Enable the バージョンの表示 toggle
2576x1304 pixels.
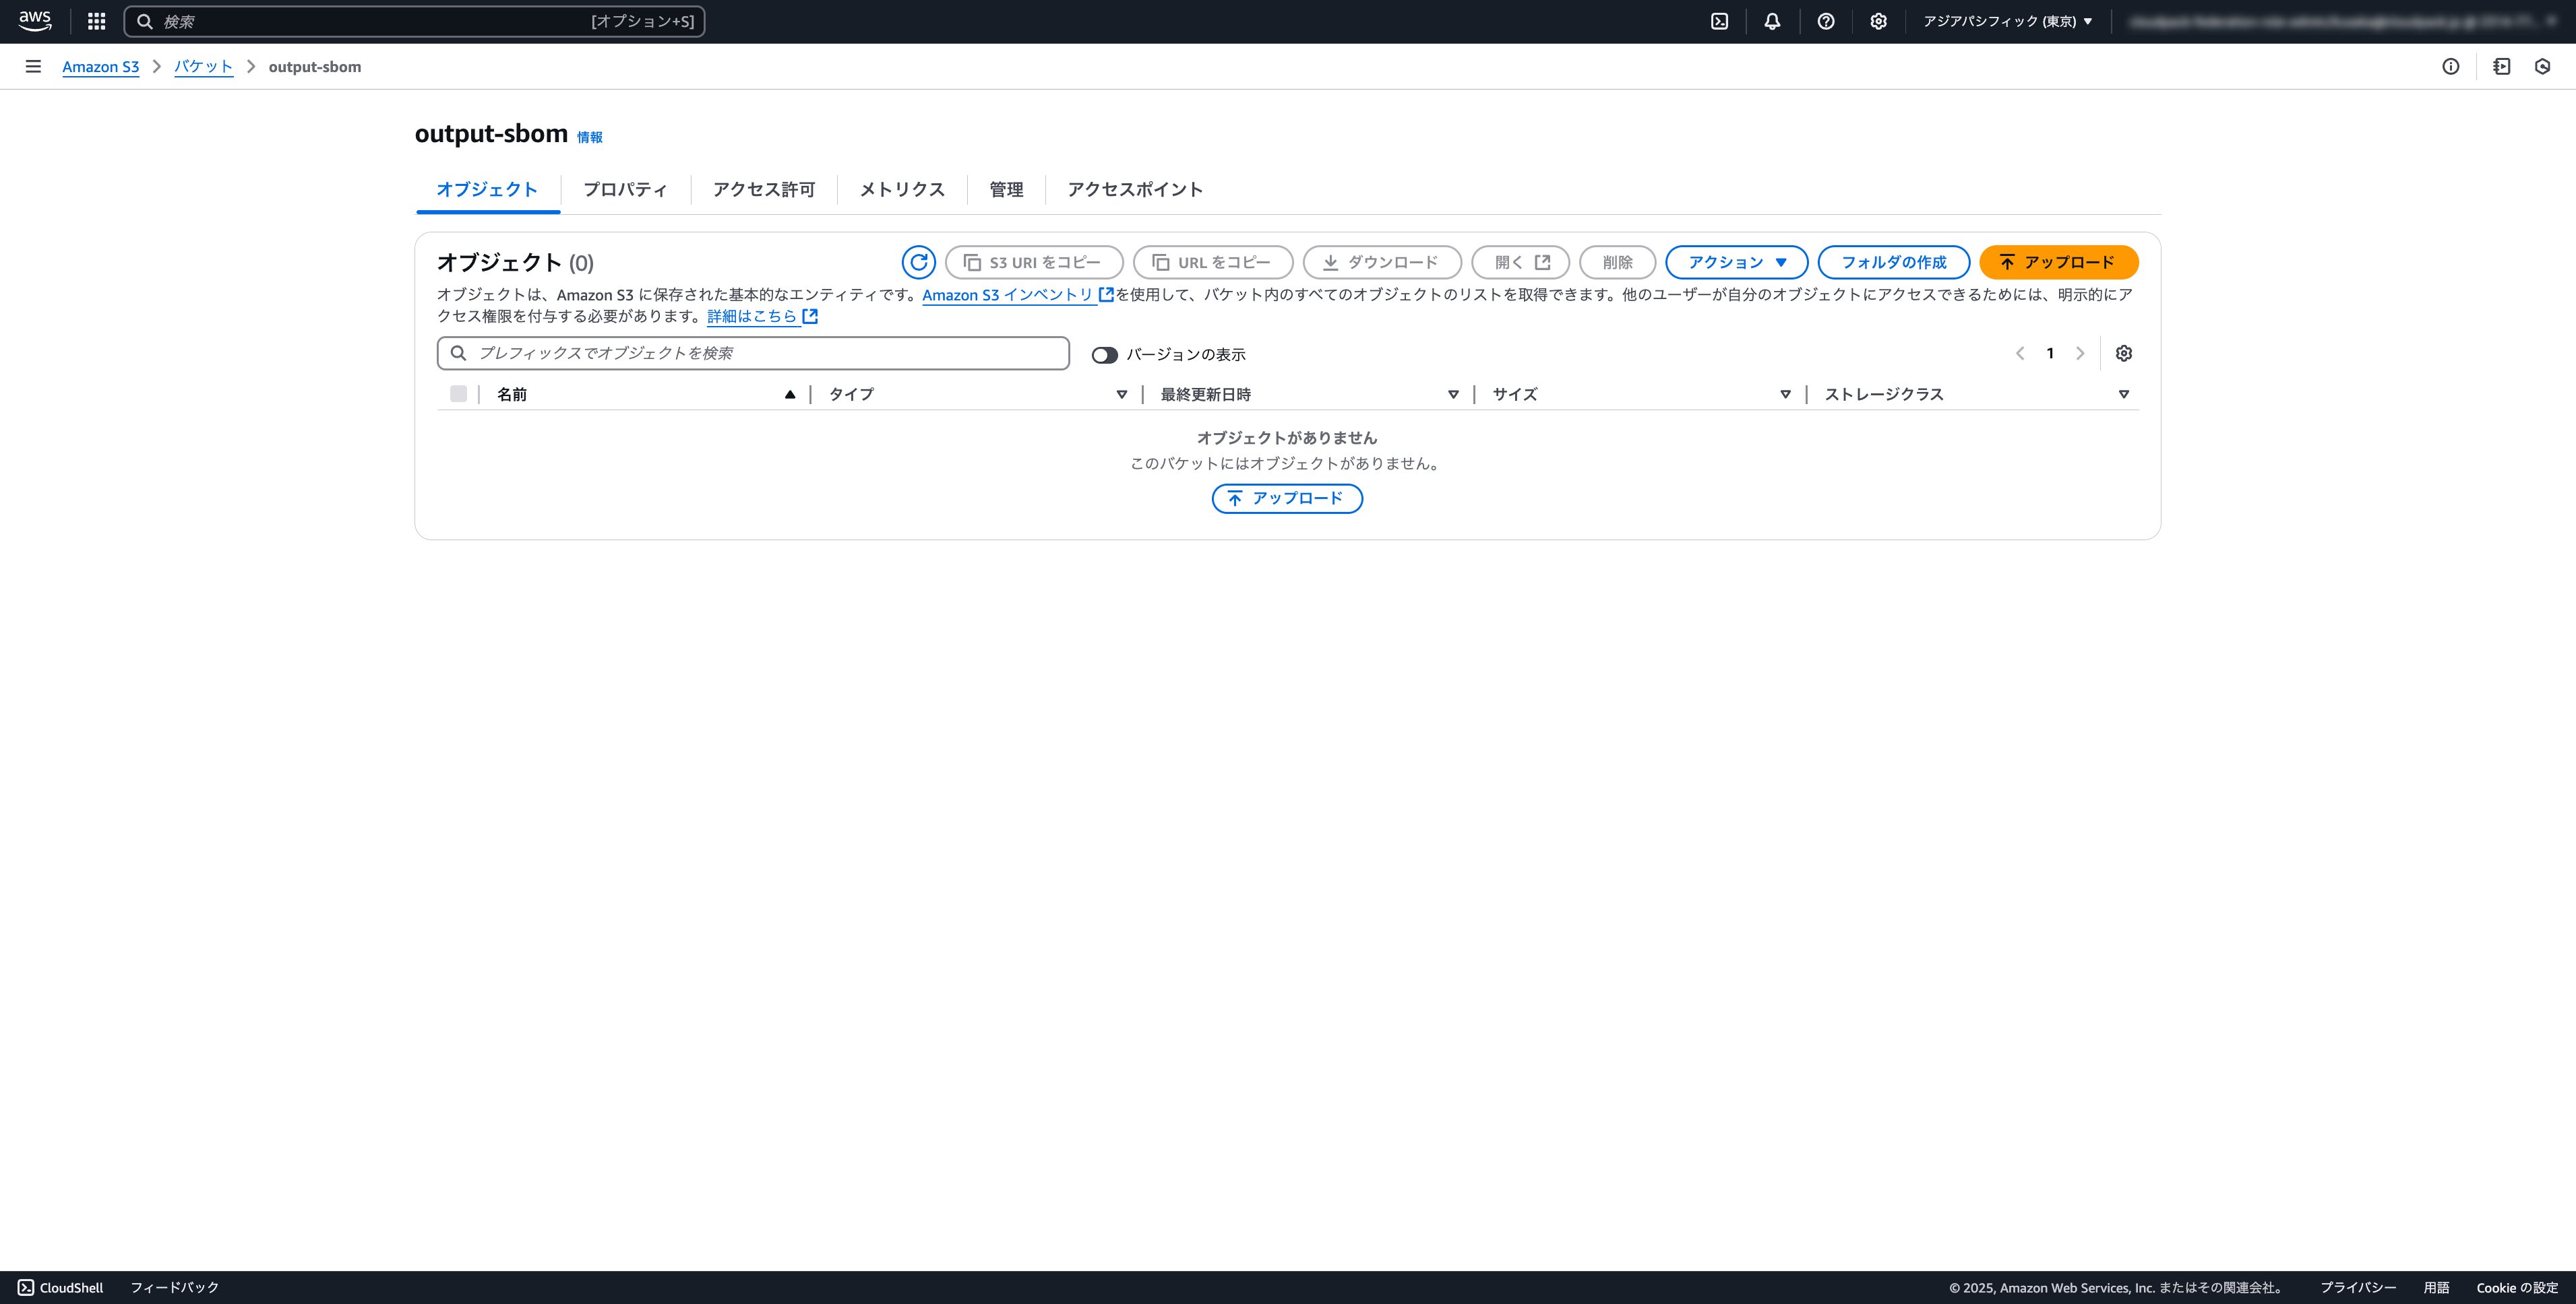pos(1105,354)
